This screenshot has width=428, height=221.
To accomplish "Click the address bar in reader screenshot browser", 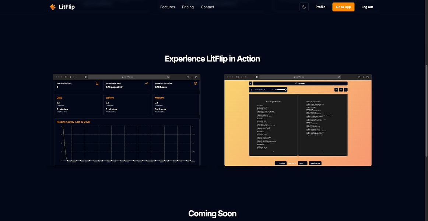I will click(x=300, y=77).
